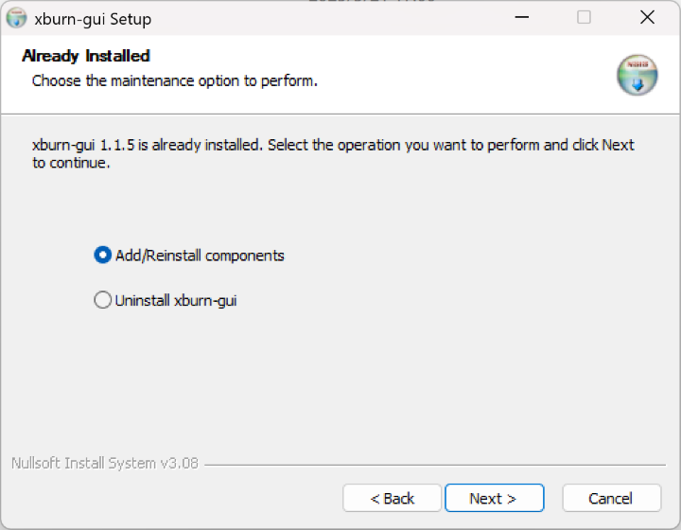The width and height of the screenshot is (681, 530).
Task: Click the separator line beside Nullsoft branding
Action: [435, 465]
